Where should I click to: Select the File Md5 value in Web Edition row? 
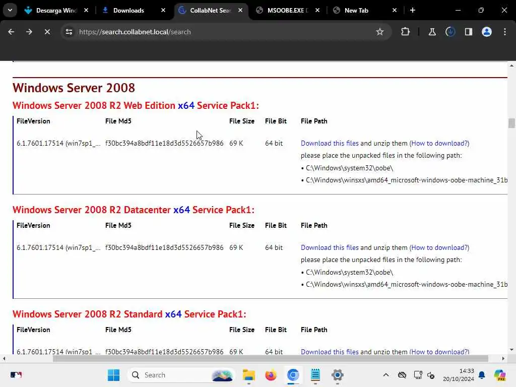[164, 143]
